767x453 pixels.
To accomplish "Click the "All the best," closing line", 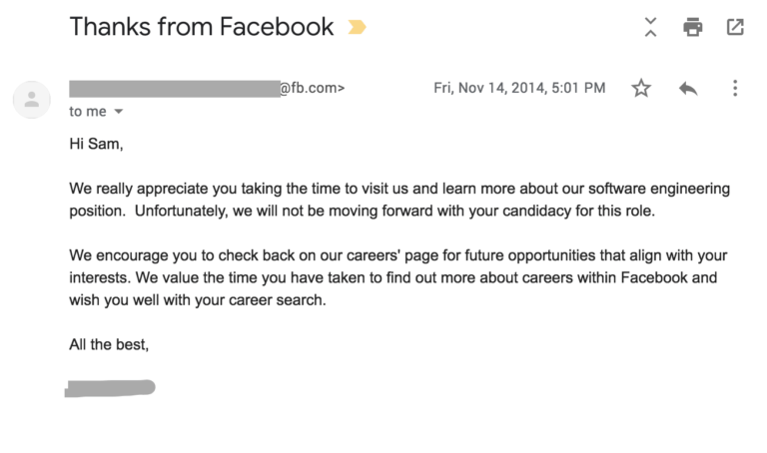I will pyautogui.click(x=109, y=344).
